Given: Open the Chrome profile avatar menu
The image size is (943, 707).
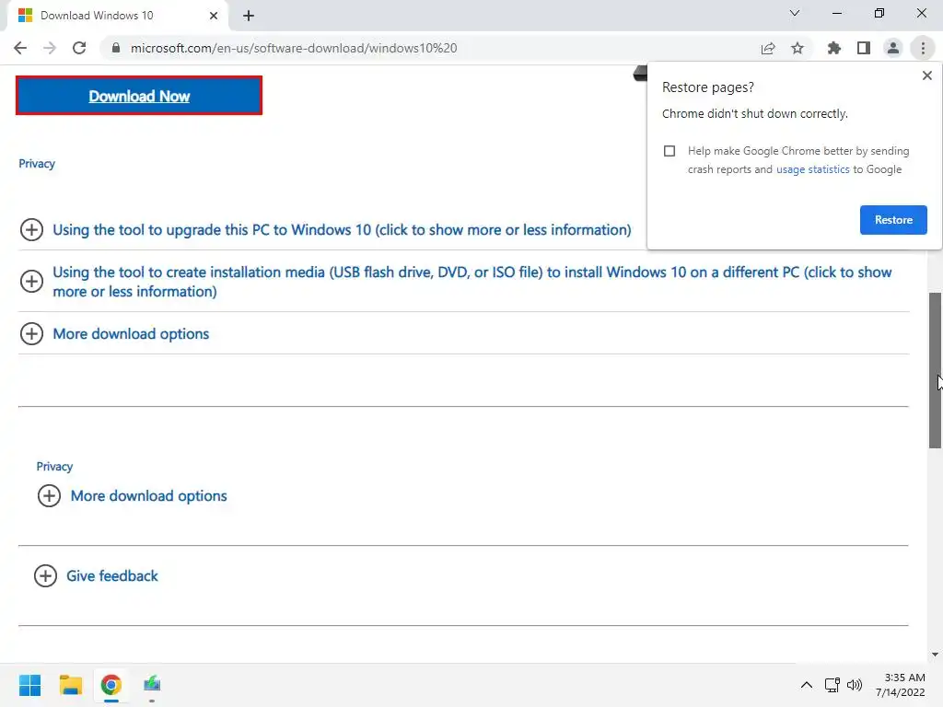Looking at the screenshot, I should tap(893, 48).
